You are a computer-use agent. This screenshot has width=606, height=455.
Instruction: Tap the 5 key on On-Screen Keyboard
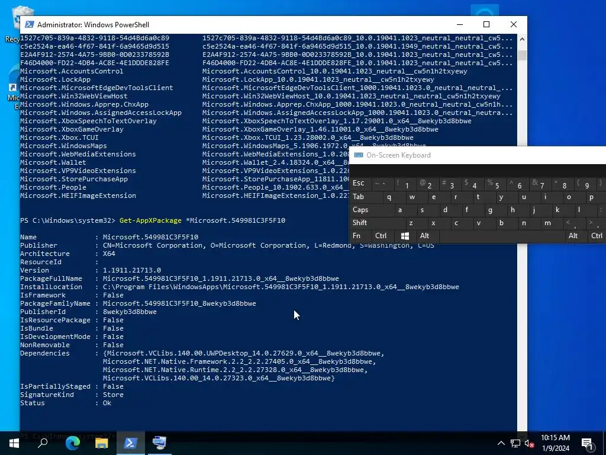coord(494,184)
